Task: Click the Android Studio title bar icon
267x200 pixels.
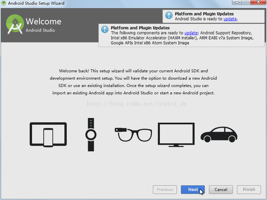Action: click(4, 3)
